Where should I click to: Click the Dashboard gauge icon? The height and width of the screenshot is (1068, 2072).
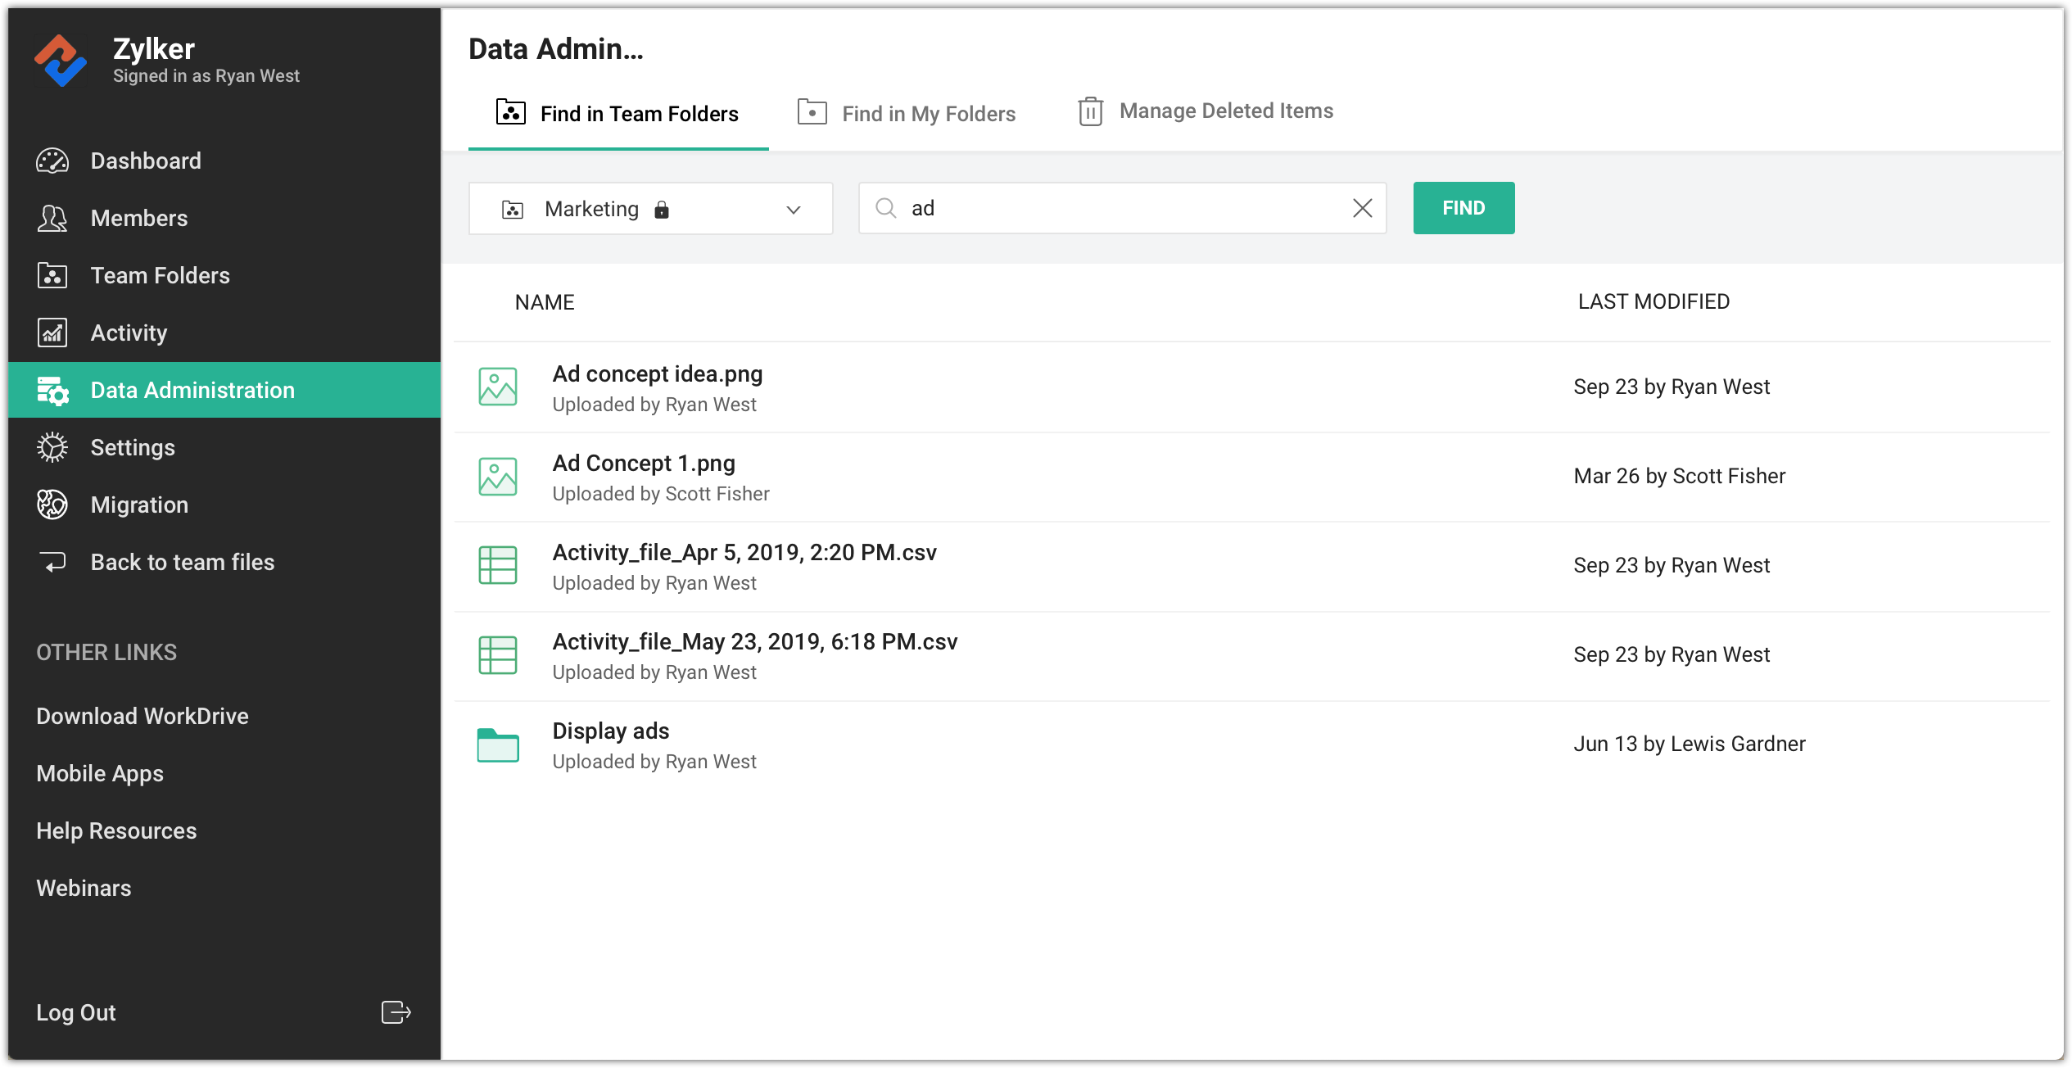point(52,161)
